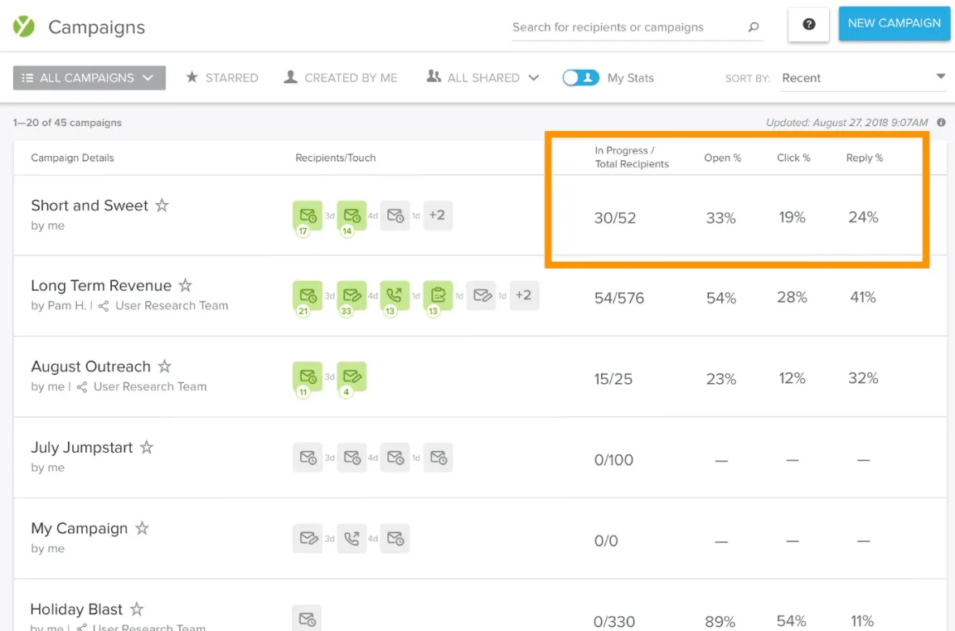Open the help question mark icon

coord(807,25)
